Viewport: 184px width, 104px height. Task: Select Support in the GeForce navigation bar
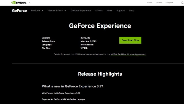click(120, 11)
